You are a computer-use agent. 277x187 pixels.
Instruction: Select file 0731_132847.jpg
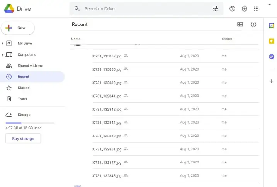pos(107,162)
